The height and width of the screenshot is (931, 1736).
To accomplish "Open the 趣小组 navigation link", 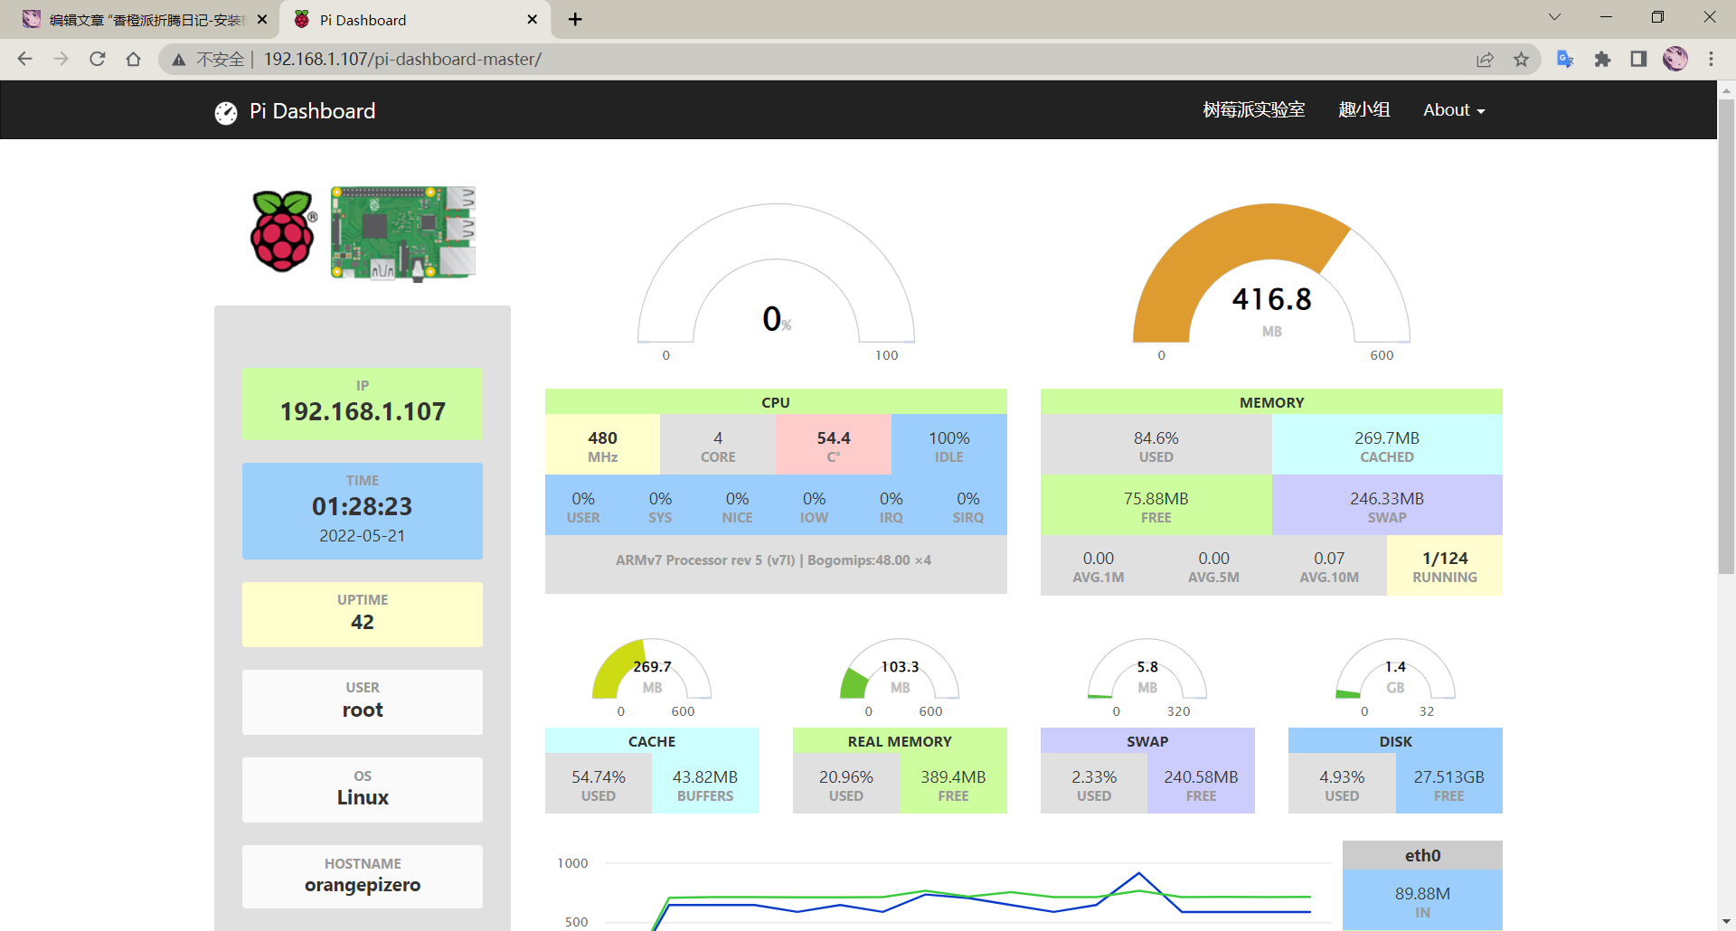I will click(x=1363, y=110).
